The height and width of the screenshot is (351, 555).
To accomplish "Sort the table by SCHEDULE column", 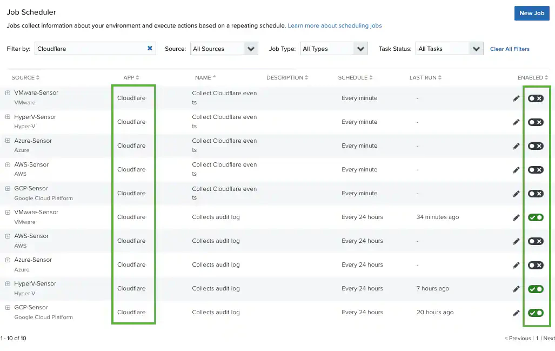I will (355, 77).
